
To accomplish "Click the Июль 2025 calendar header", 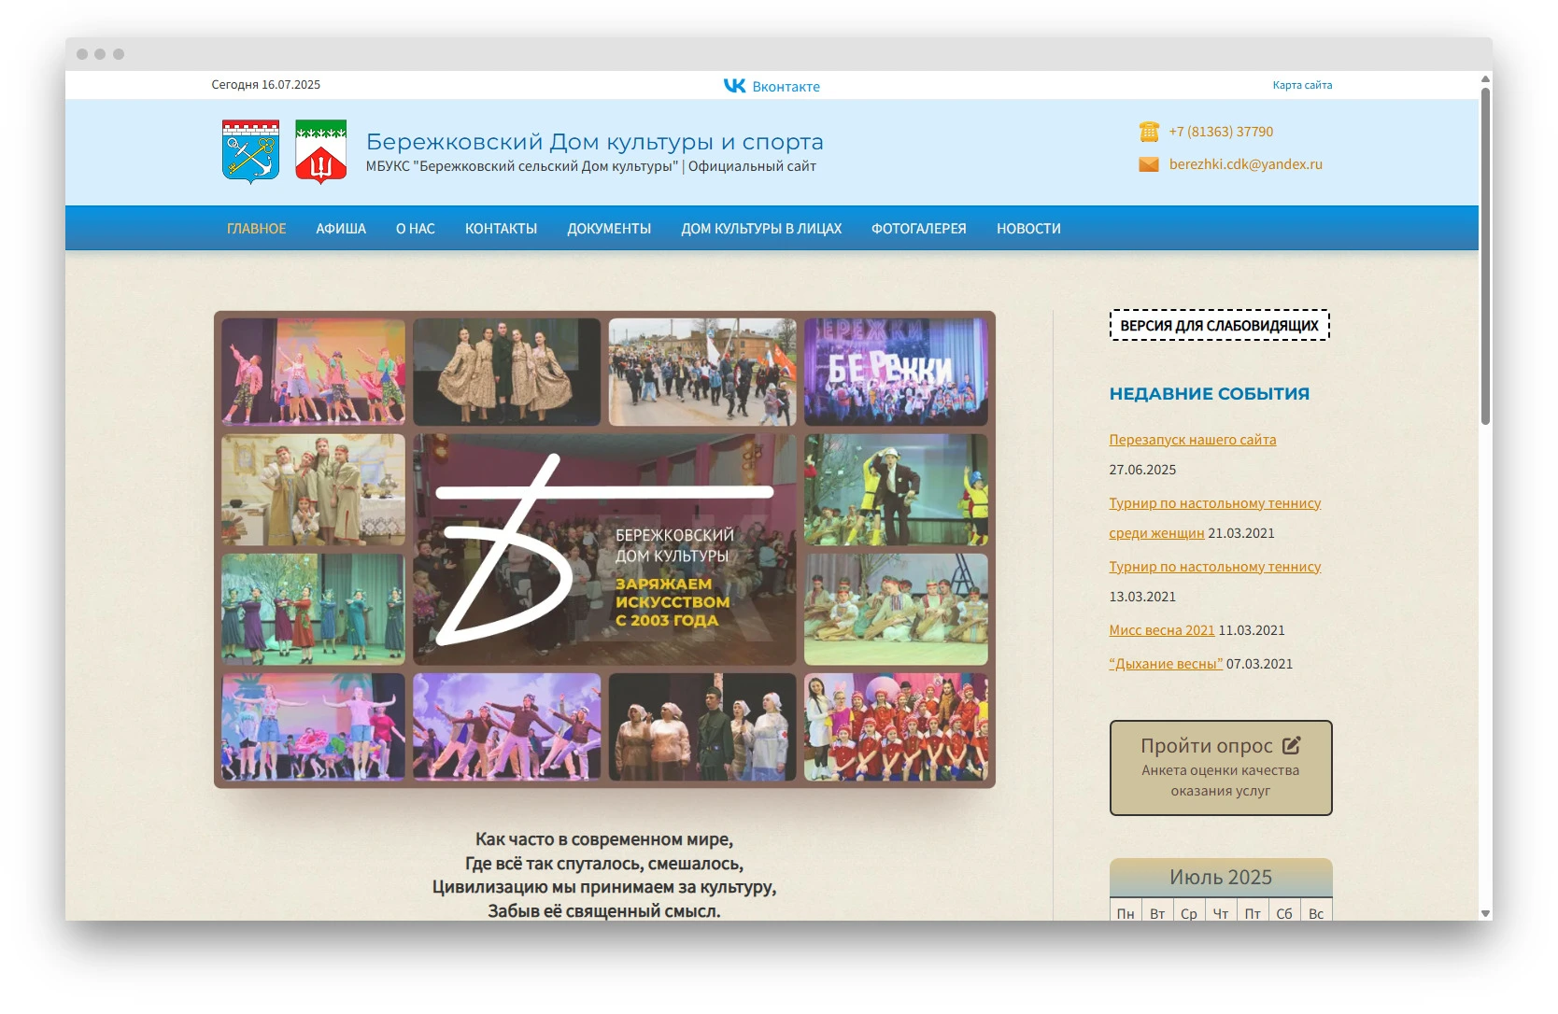I will tap(1220, 877).
